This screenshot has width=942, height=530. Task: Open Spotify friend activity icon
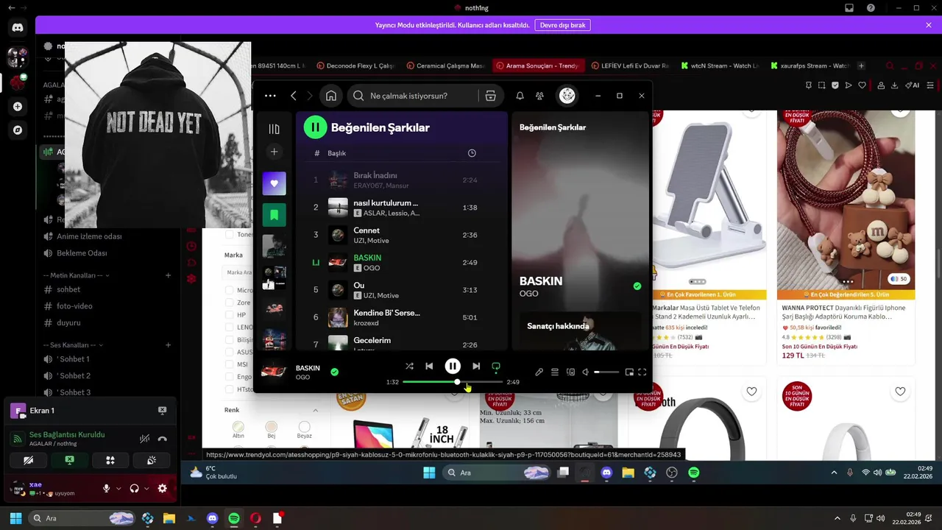[x=540, y=96]
